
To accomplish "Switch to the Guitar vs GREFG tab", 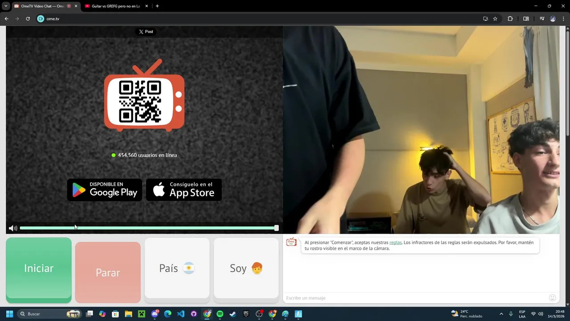I will click(115, 6).
